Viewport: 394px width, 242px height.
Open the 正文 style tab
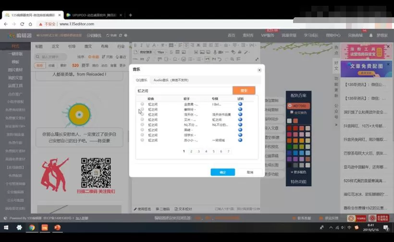(55, 47)
